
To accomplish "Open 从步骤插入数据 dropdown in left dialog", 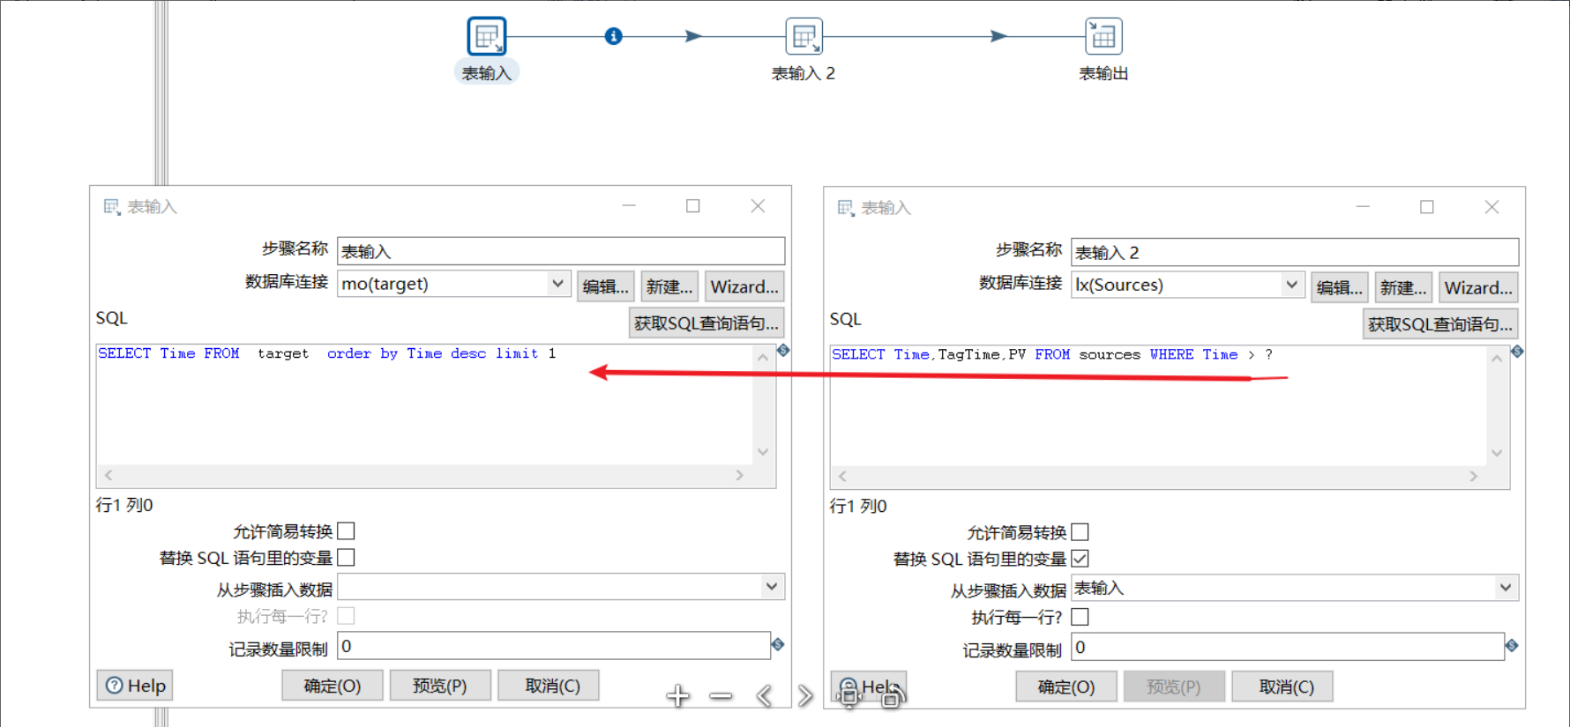I will [772, 587].
